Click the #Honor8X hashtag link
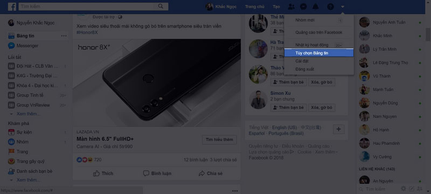This screenshot has width=431, height=194. [x=87, y=32]
